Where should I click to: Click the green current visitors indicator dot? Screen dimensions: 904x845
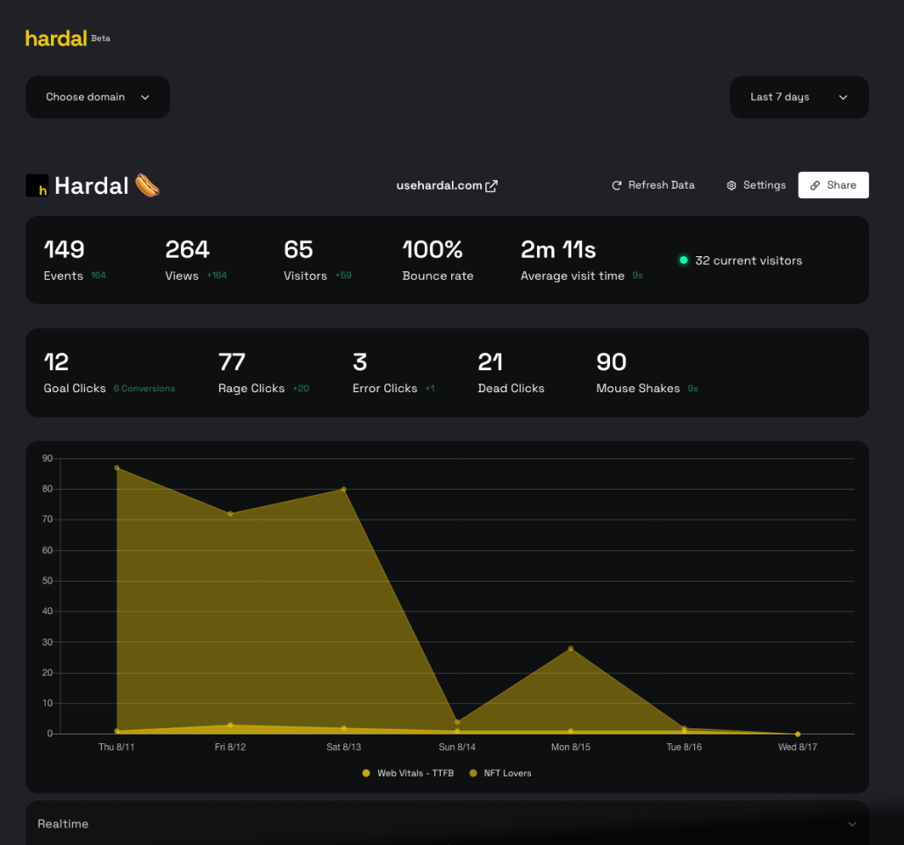tap(683, 260)
